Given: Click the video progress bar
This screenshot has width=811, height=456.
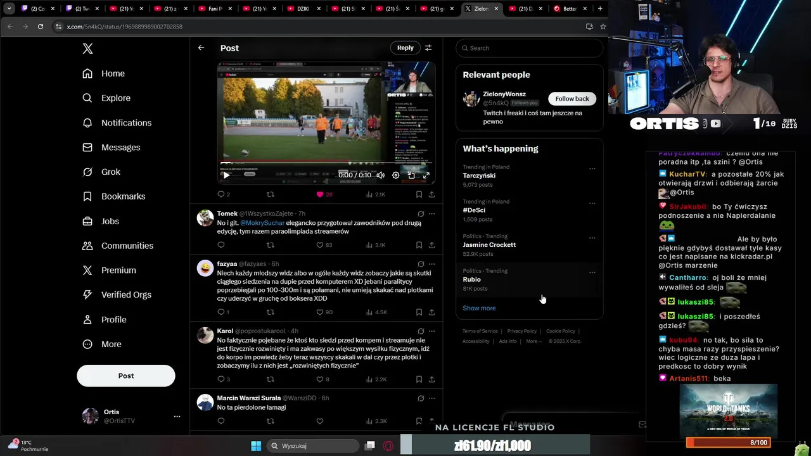Looking at the screenshot, I should pyautogui.click(x=326, y=164).
